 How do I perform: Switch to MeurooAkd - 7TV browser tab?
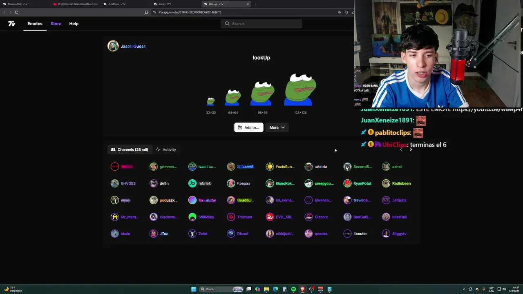click(25, 4)
